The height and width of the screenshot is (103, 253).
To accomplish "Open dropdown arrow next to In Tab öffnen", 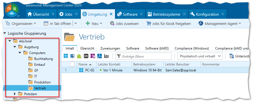I will tap(76, 24).
